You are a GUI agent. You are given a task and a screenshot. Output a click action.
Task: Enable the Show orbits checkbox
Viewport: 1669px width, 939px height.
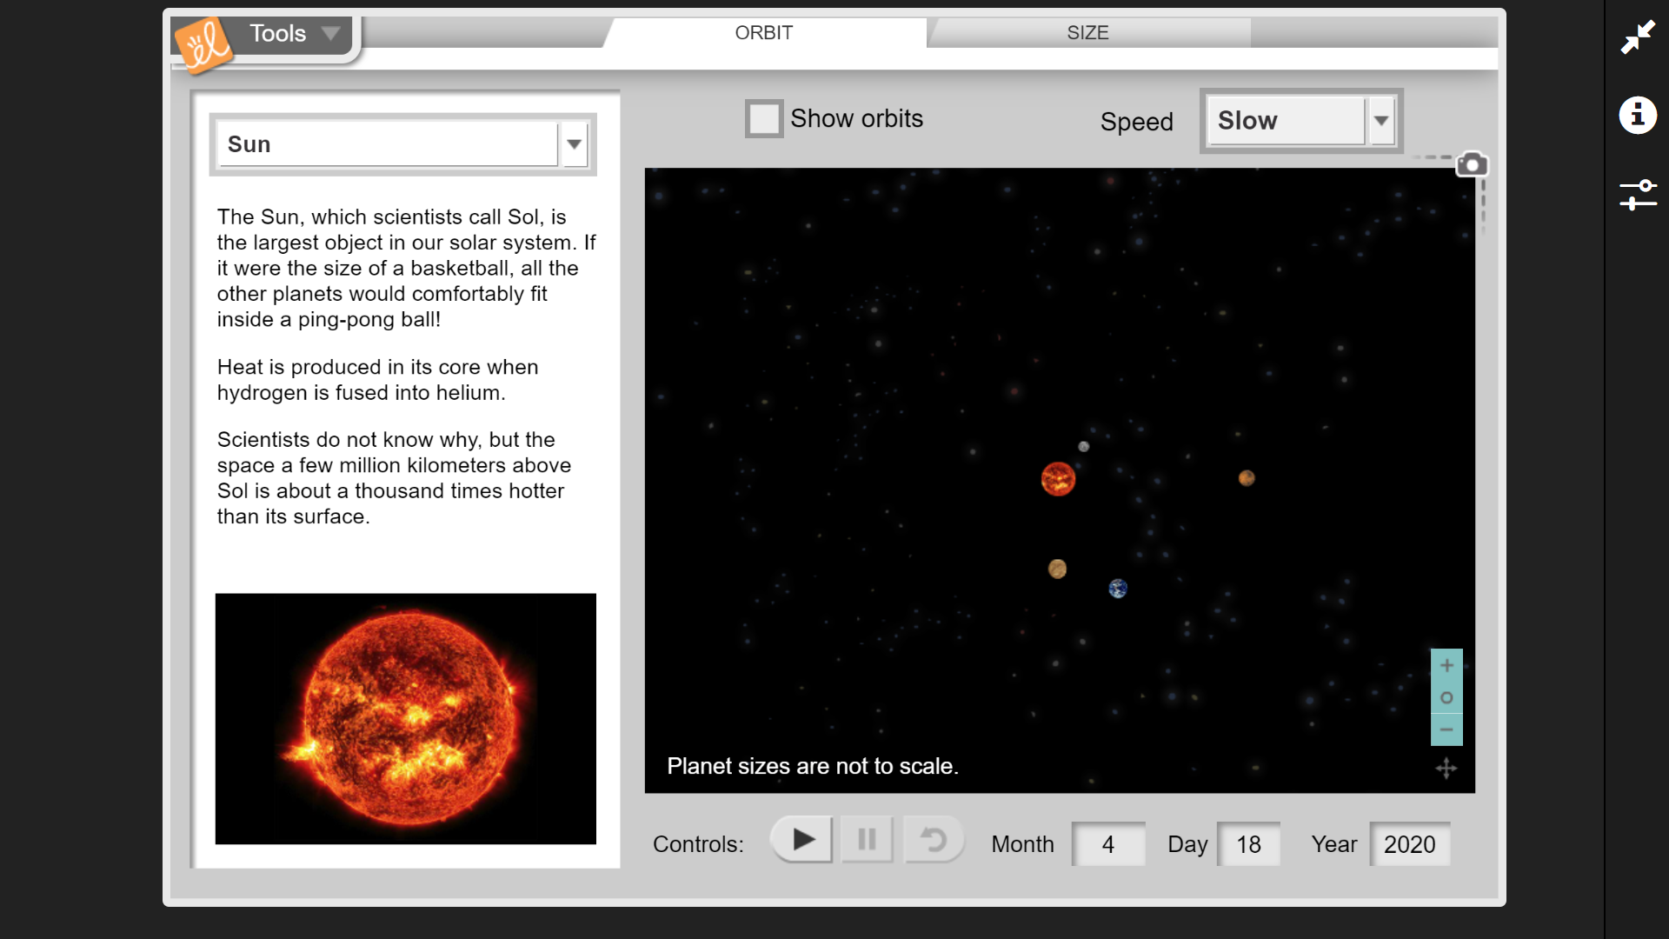pyautogui.click(x=764, y=119)
